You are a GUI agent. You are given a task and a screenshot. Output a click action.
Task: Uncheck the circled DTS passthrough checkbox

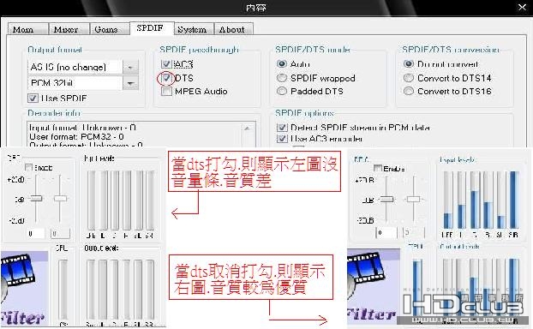click(x=166, y=78)
